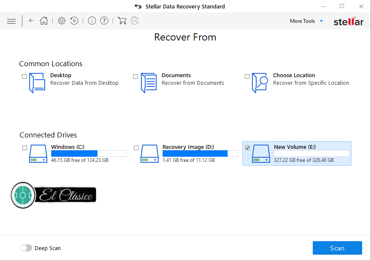The height and width of the screenshot is (261, 371).
Task: Go to the Home screen icon
Action: [x=44, y=21]
